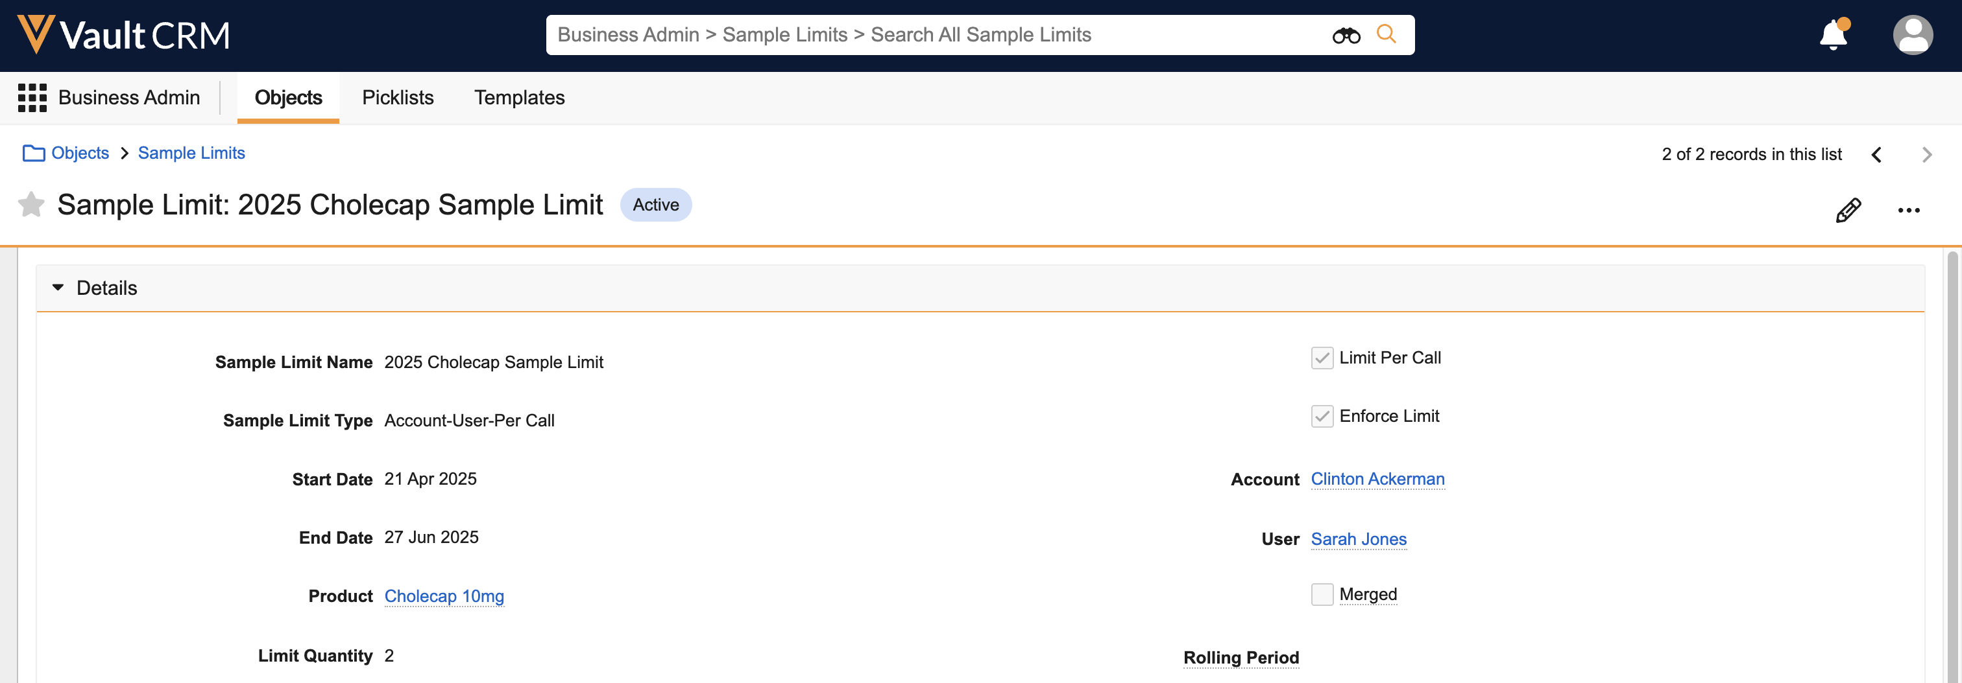Click the orange magnifier search icon

coord(1387,35)
